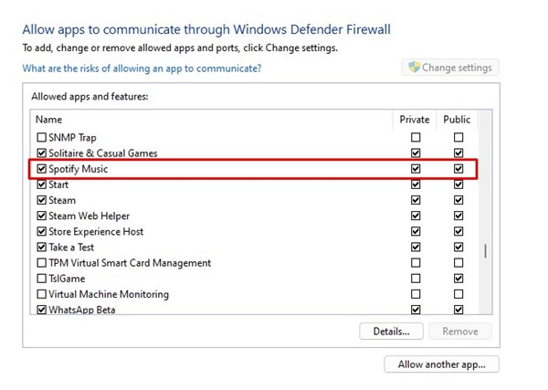The height and width of the screenshot is (390, 548).
Task: Toggle Public checkbox for Steam
Action: [458, 200]
